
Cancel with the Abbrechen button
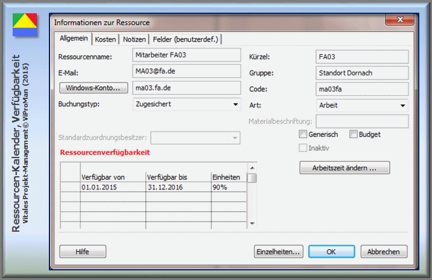tap(384, 251)
